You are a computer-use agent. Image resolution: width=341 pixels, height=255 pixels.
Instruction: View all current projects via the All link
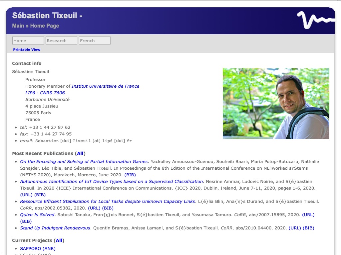[x=59, y=240]
